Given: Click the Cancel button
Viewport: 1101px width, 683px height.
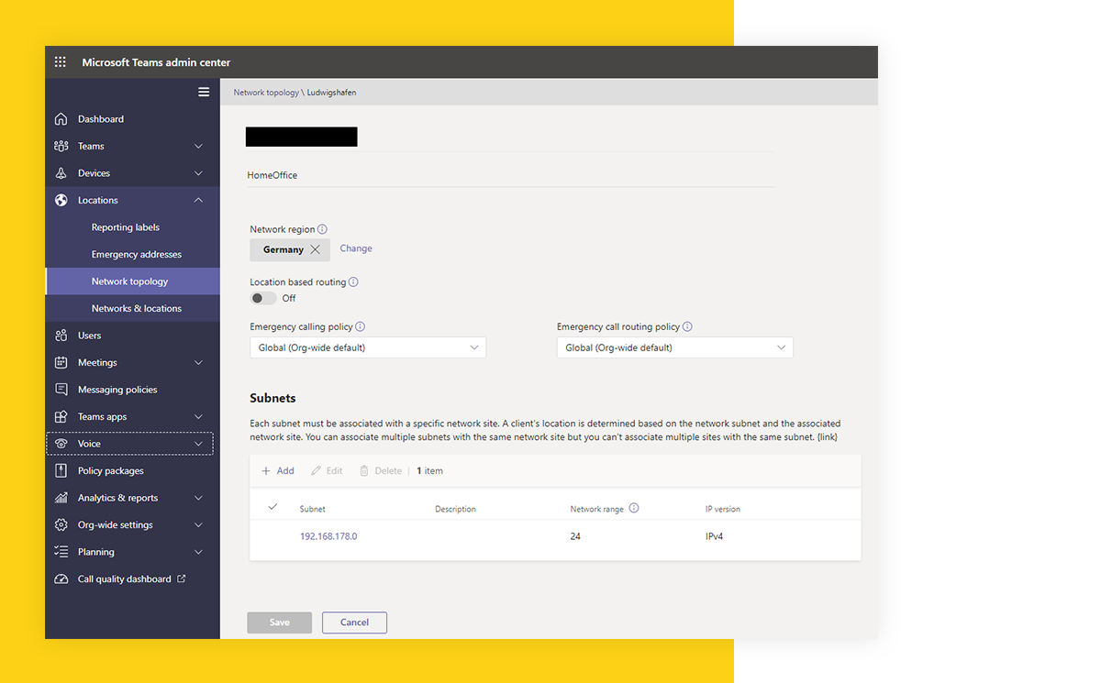Looking at the screenshot, I should coord(354,622).
